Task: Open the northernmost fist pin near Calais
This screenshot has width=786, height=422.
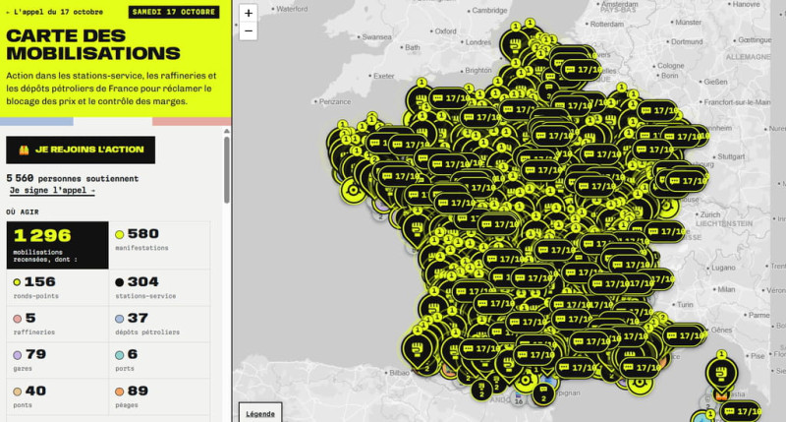Action: pos(515,45)
